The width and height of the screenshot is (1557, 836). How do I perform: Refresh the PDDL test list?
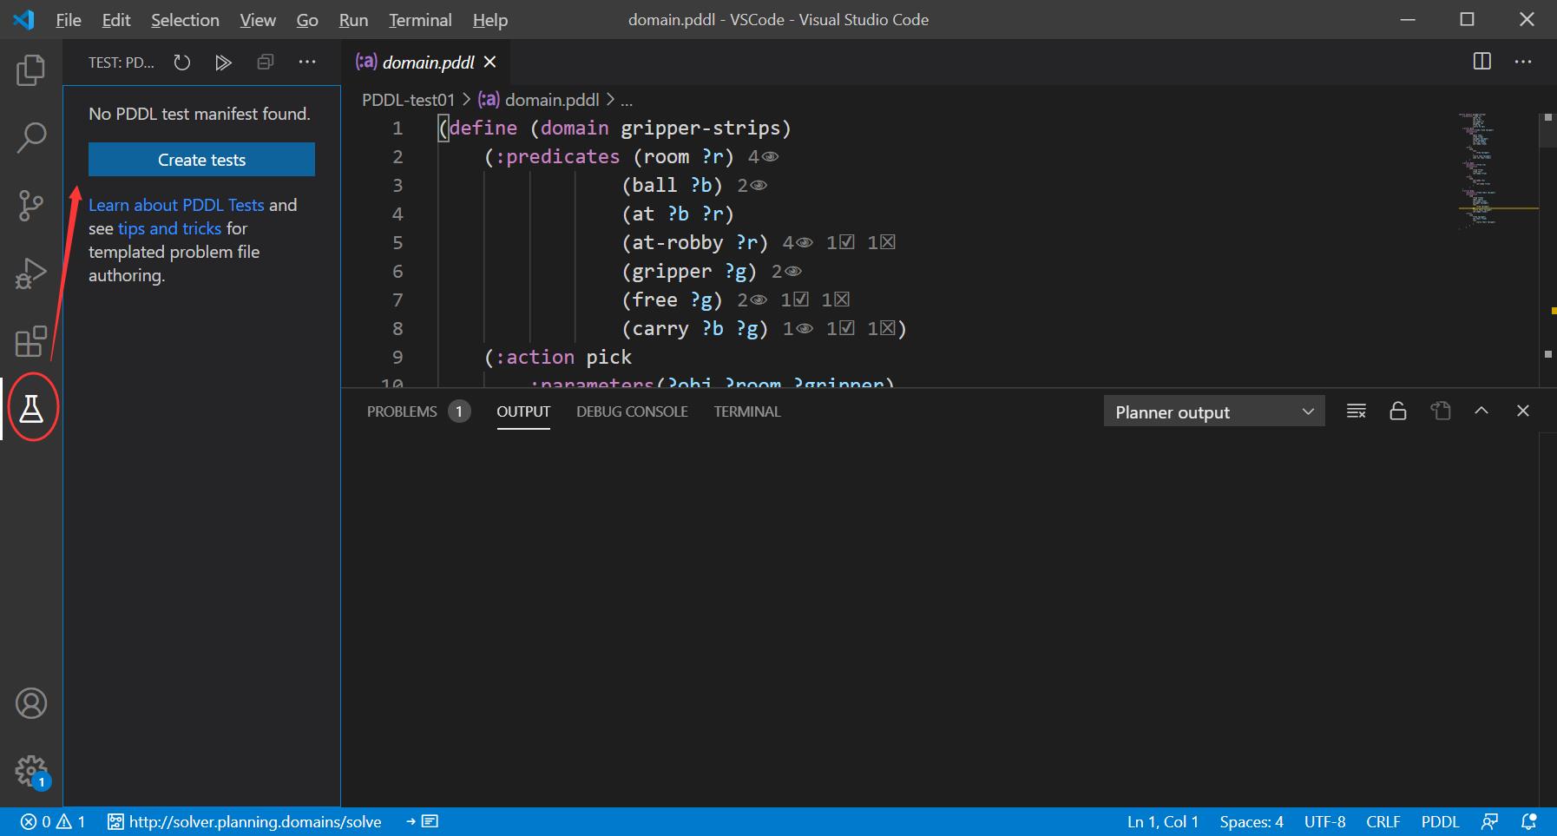pos(181,63)
